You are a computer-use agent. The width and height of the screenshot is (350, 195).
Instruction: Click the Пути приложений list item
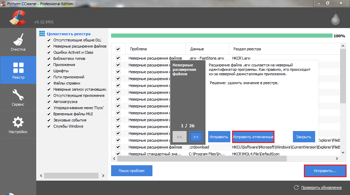pos(69,77)
